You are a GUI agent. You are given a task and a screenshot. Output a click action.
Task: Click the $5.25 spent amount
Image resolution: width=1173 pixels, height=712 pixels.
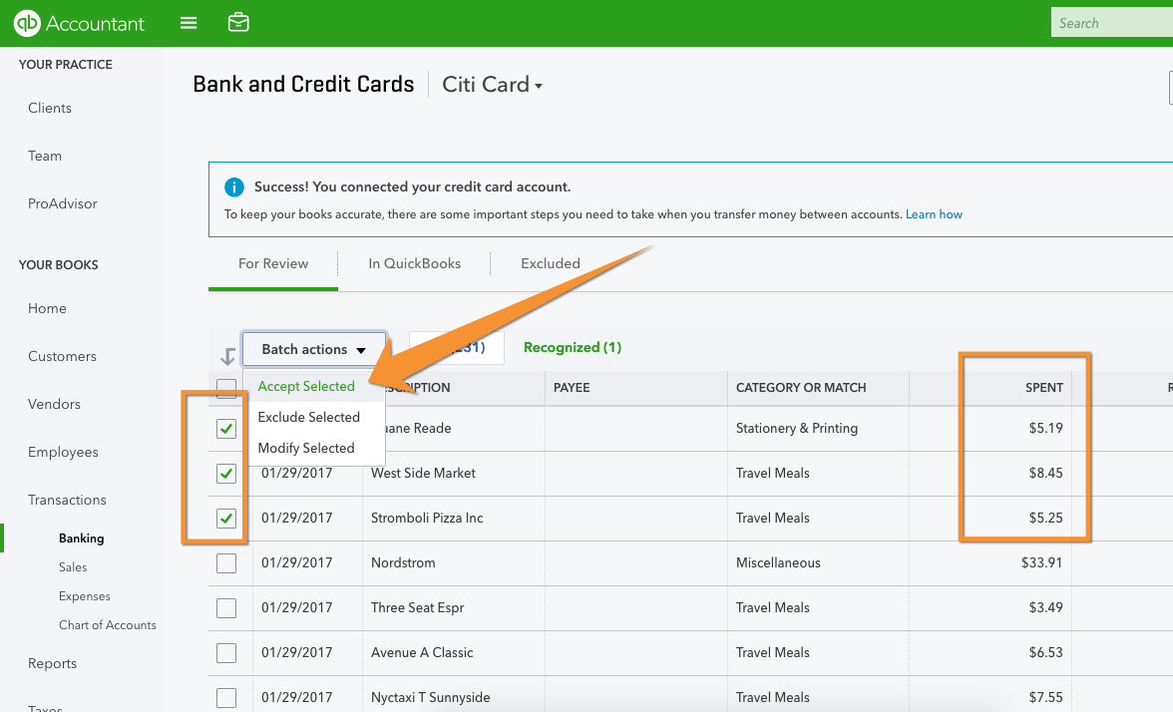pyautogui.click(x=1045, y=518)
